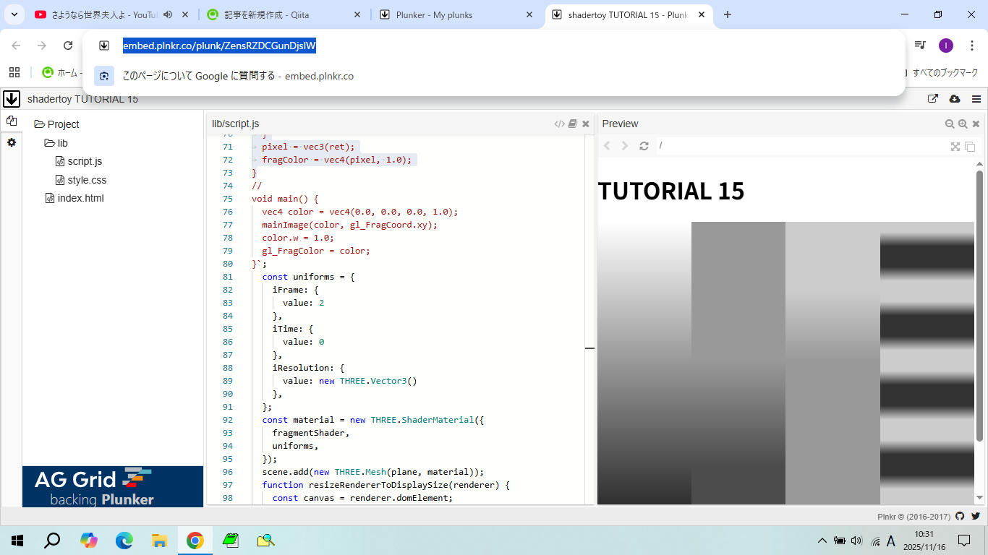Mute the YouTube tab audio icon

point(168,14)
